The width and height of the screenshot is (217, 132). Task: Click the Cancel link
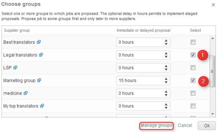tap(185, 125)
